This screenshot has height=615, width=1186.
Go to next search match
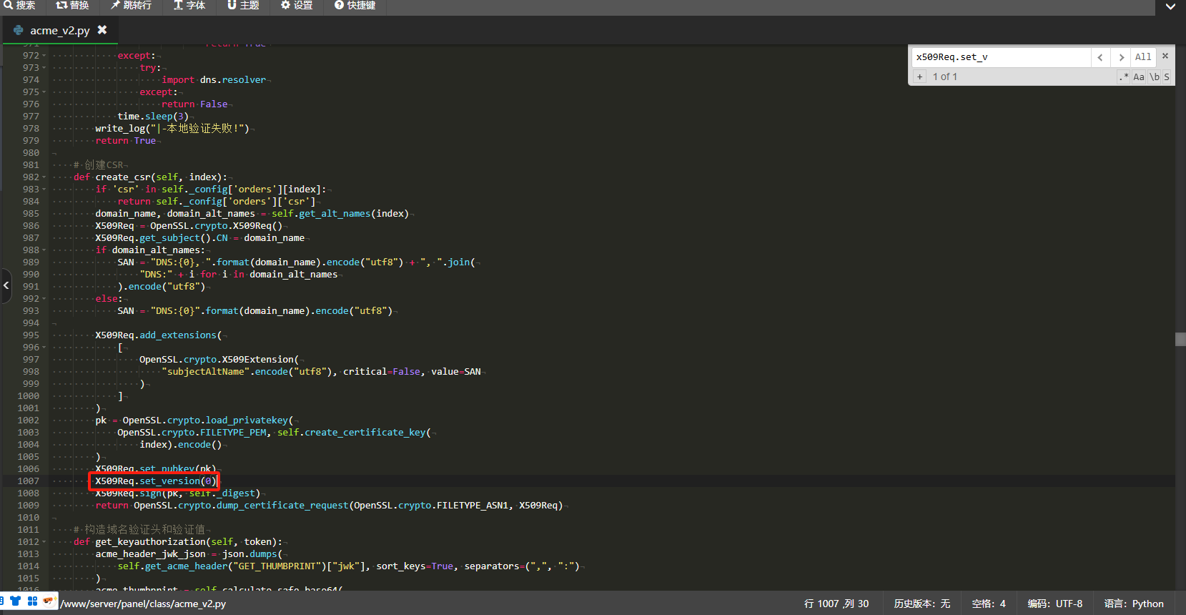[1121, 57]
